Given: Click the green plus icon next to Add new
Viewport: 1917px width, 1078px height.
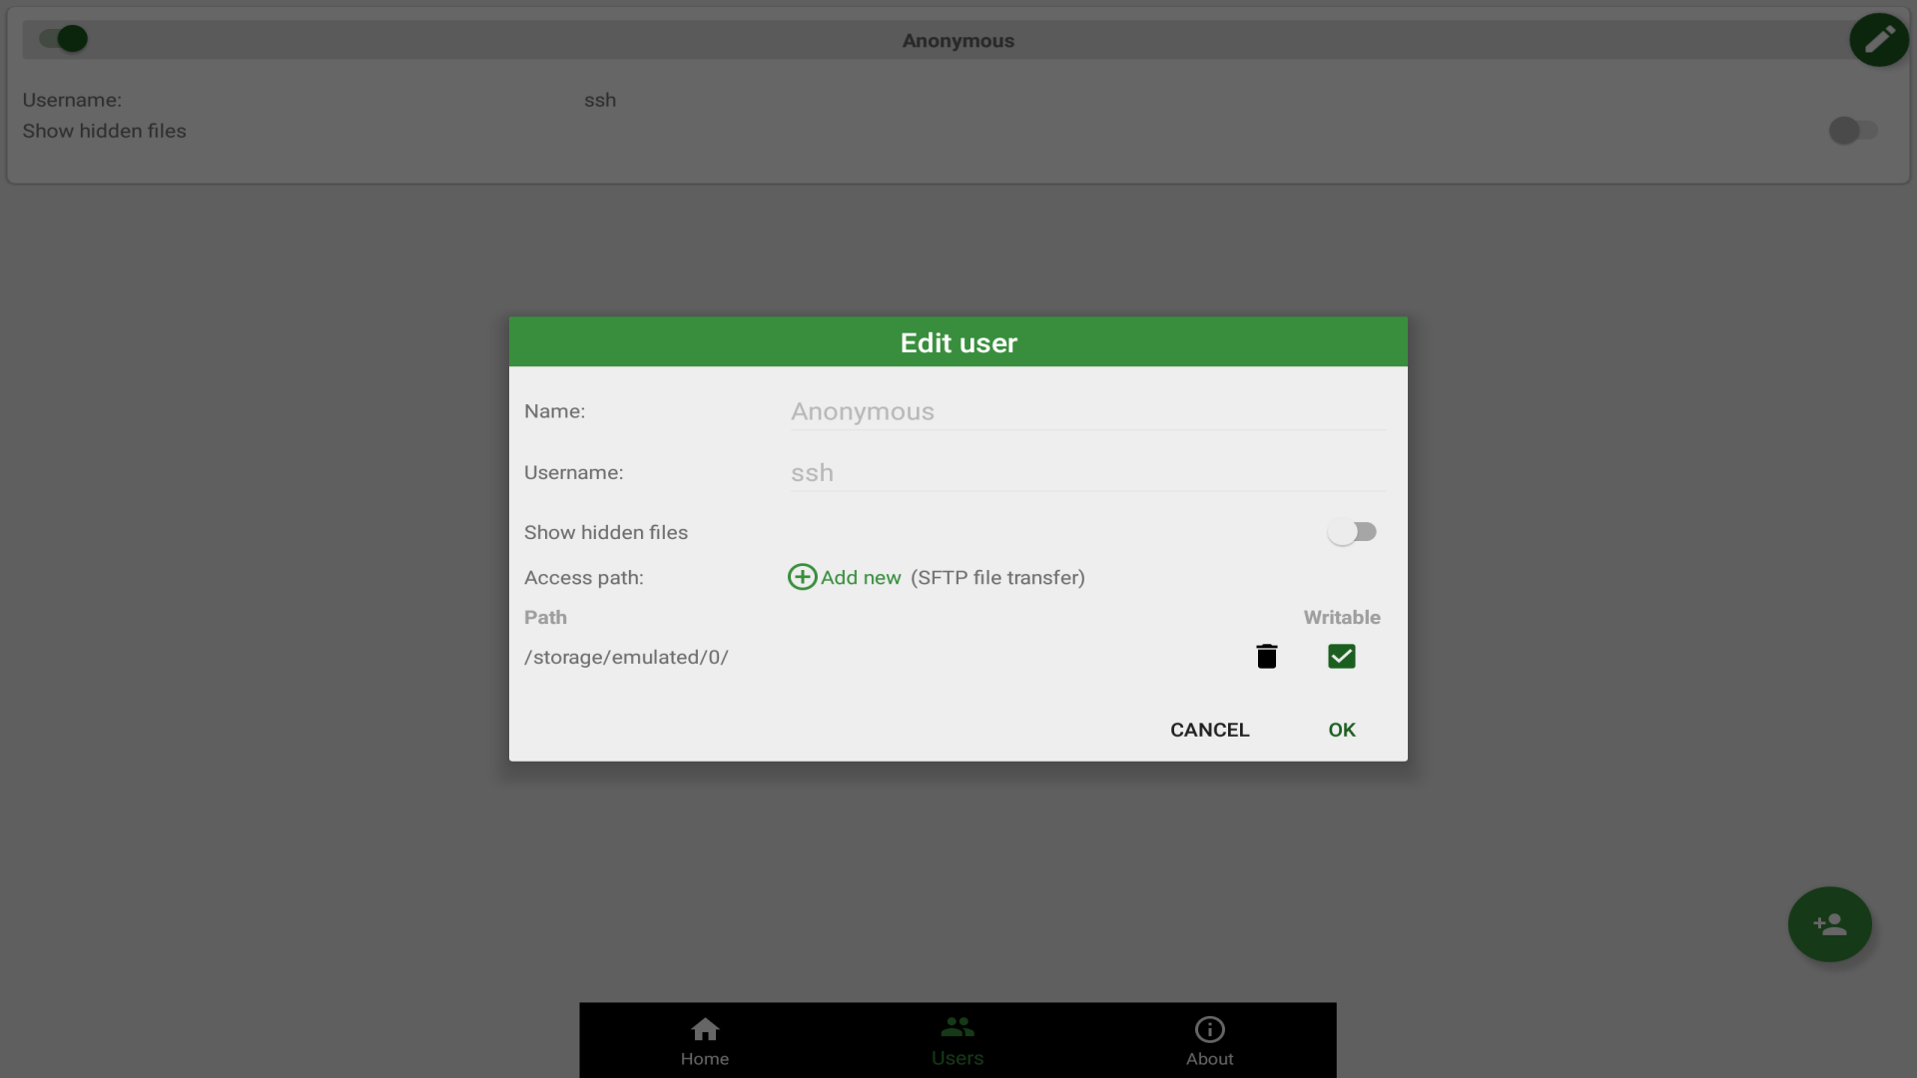Looking at the screenshot, I should coord(802,577).
